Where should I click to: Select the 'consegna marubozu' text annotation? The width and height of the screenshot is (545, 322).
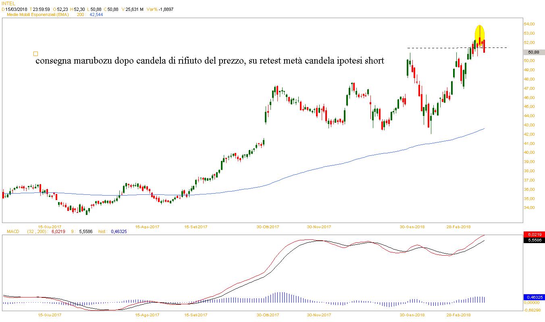(210, 61)
